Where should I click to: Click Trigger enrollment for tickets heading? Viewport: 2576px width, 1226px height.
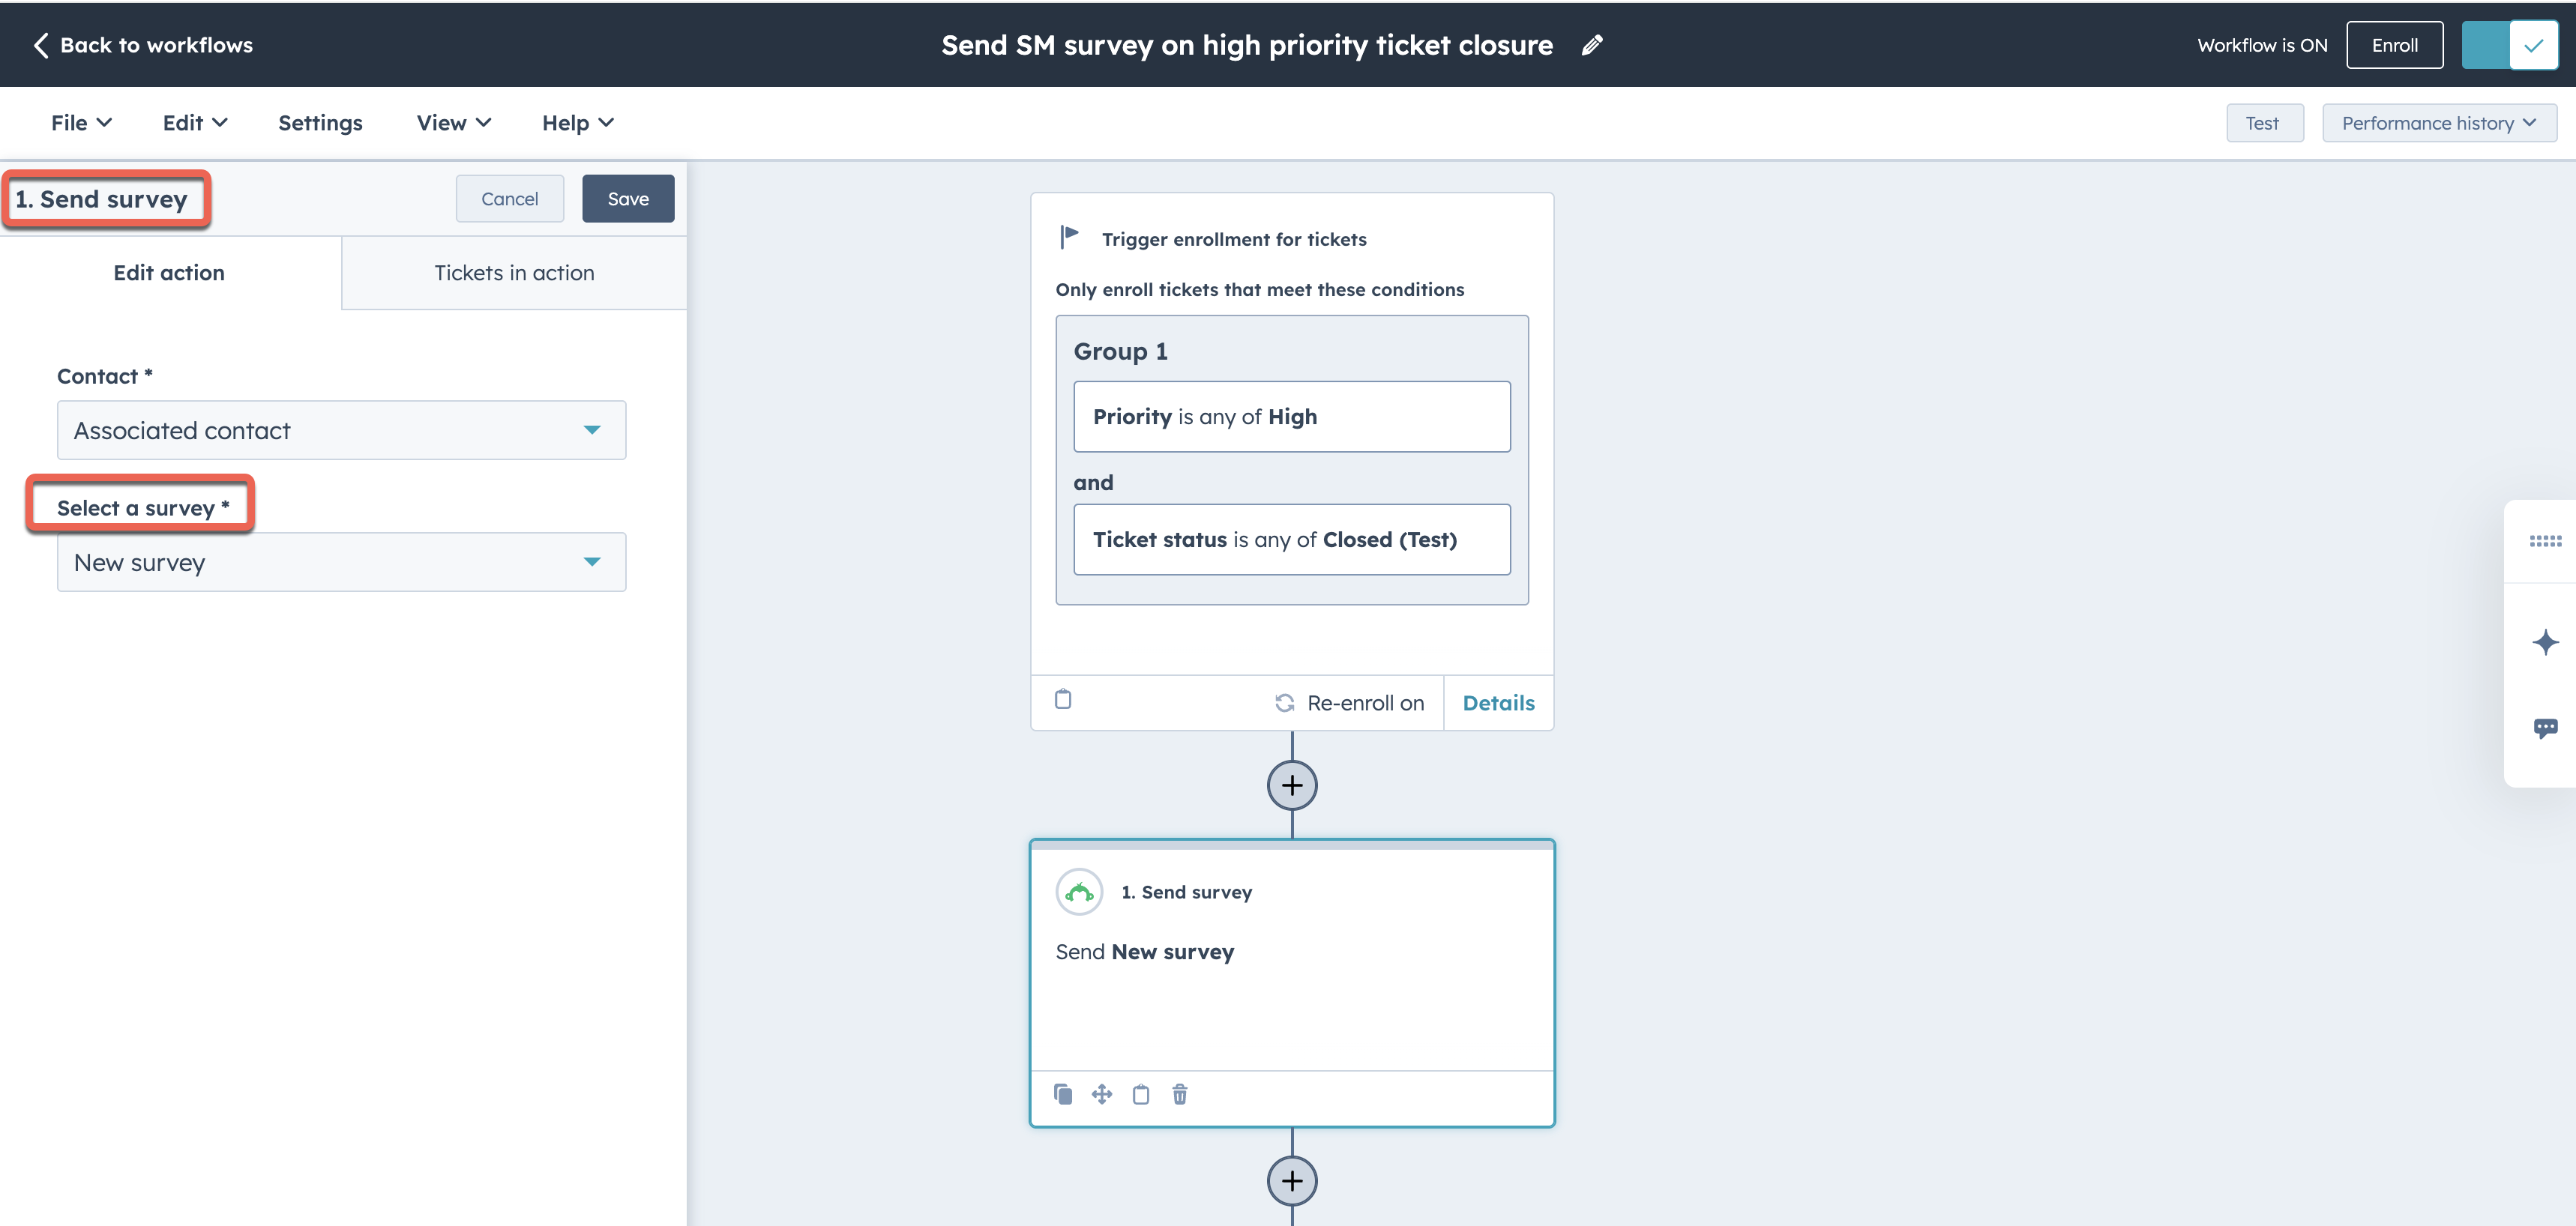click(1234, 240)
